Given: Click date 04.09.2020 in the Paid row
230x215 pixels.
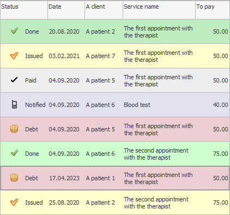Looking at the screenshot, I should coord(64,80).
